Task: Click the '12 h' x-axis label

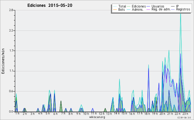Action: 102,114
